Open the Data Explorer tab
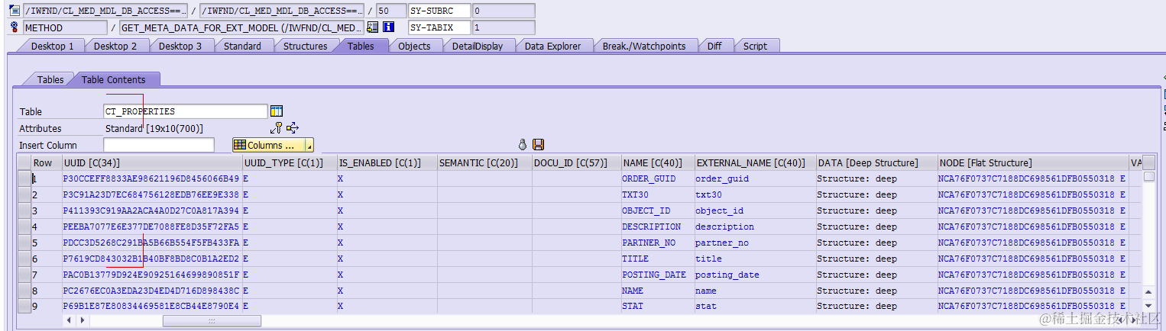This screenshot has width=1166, height=331. 552,46
